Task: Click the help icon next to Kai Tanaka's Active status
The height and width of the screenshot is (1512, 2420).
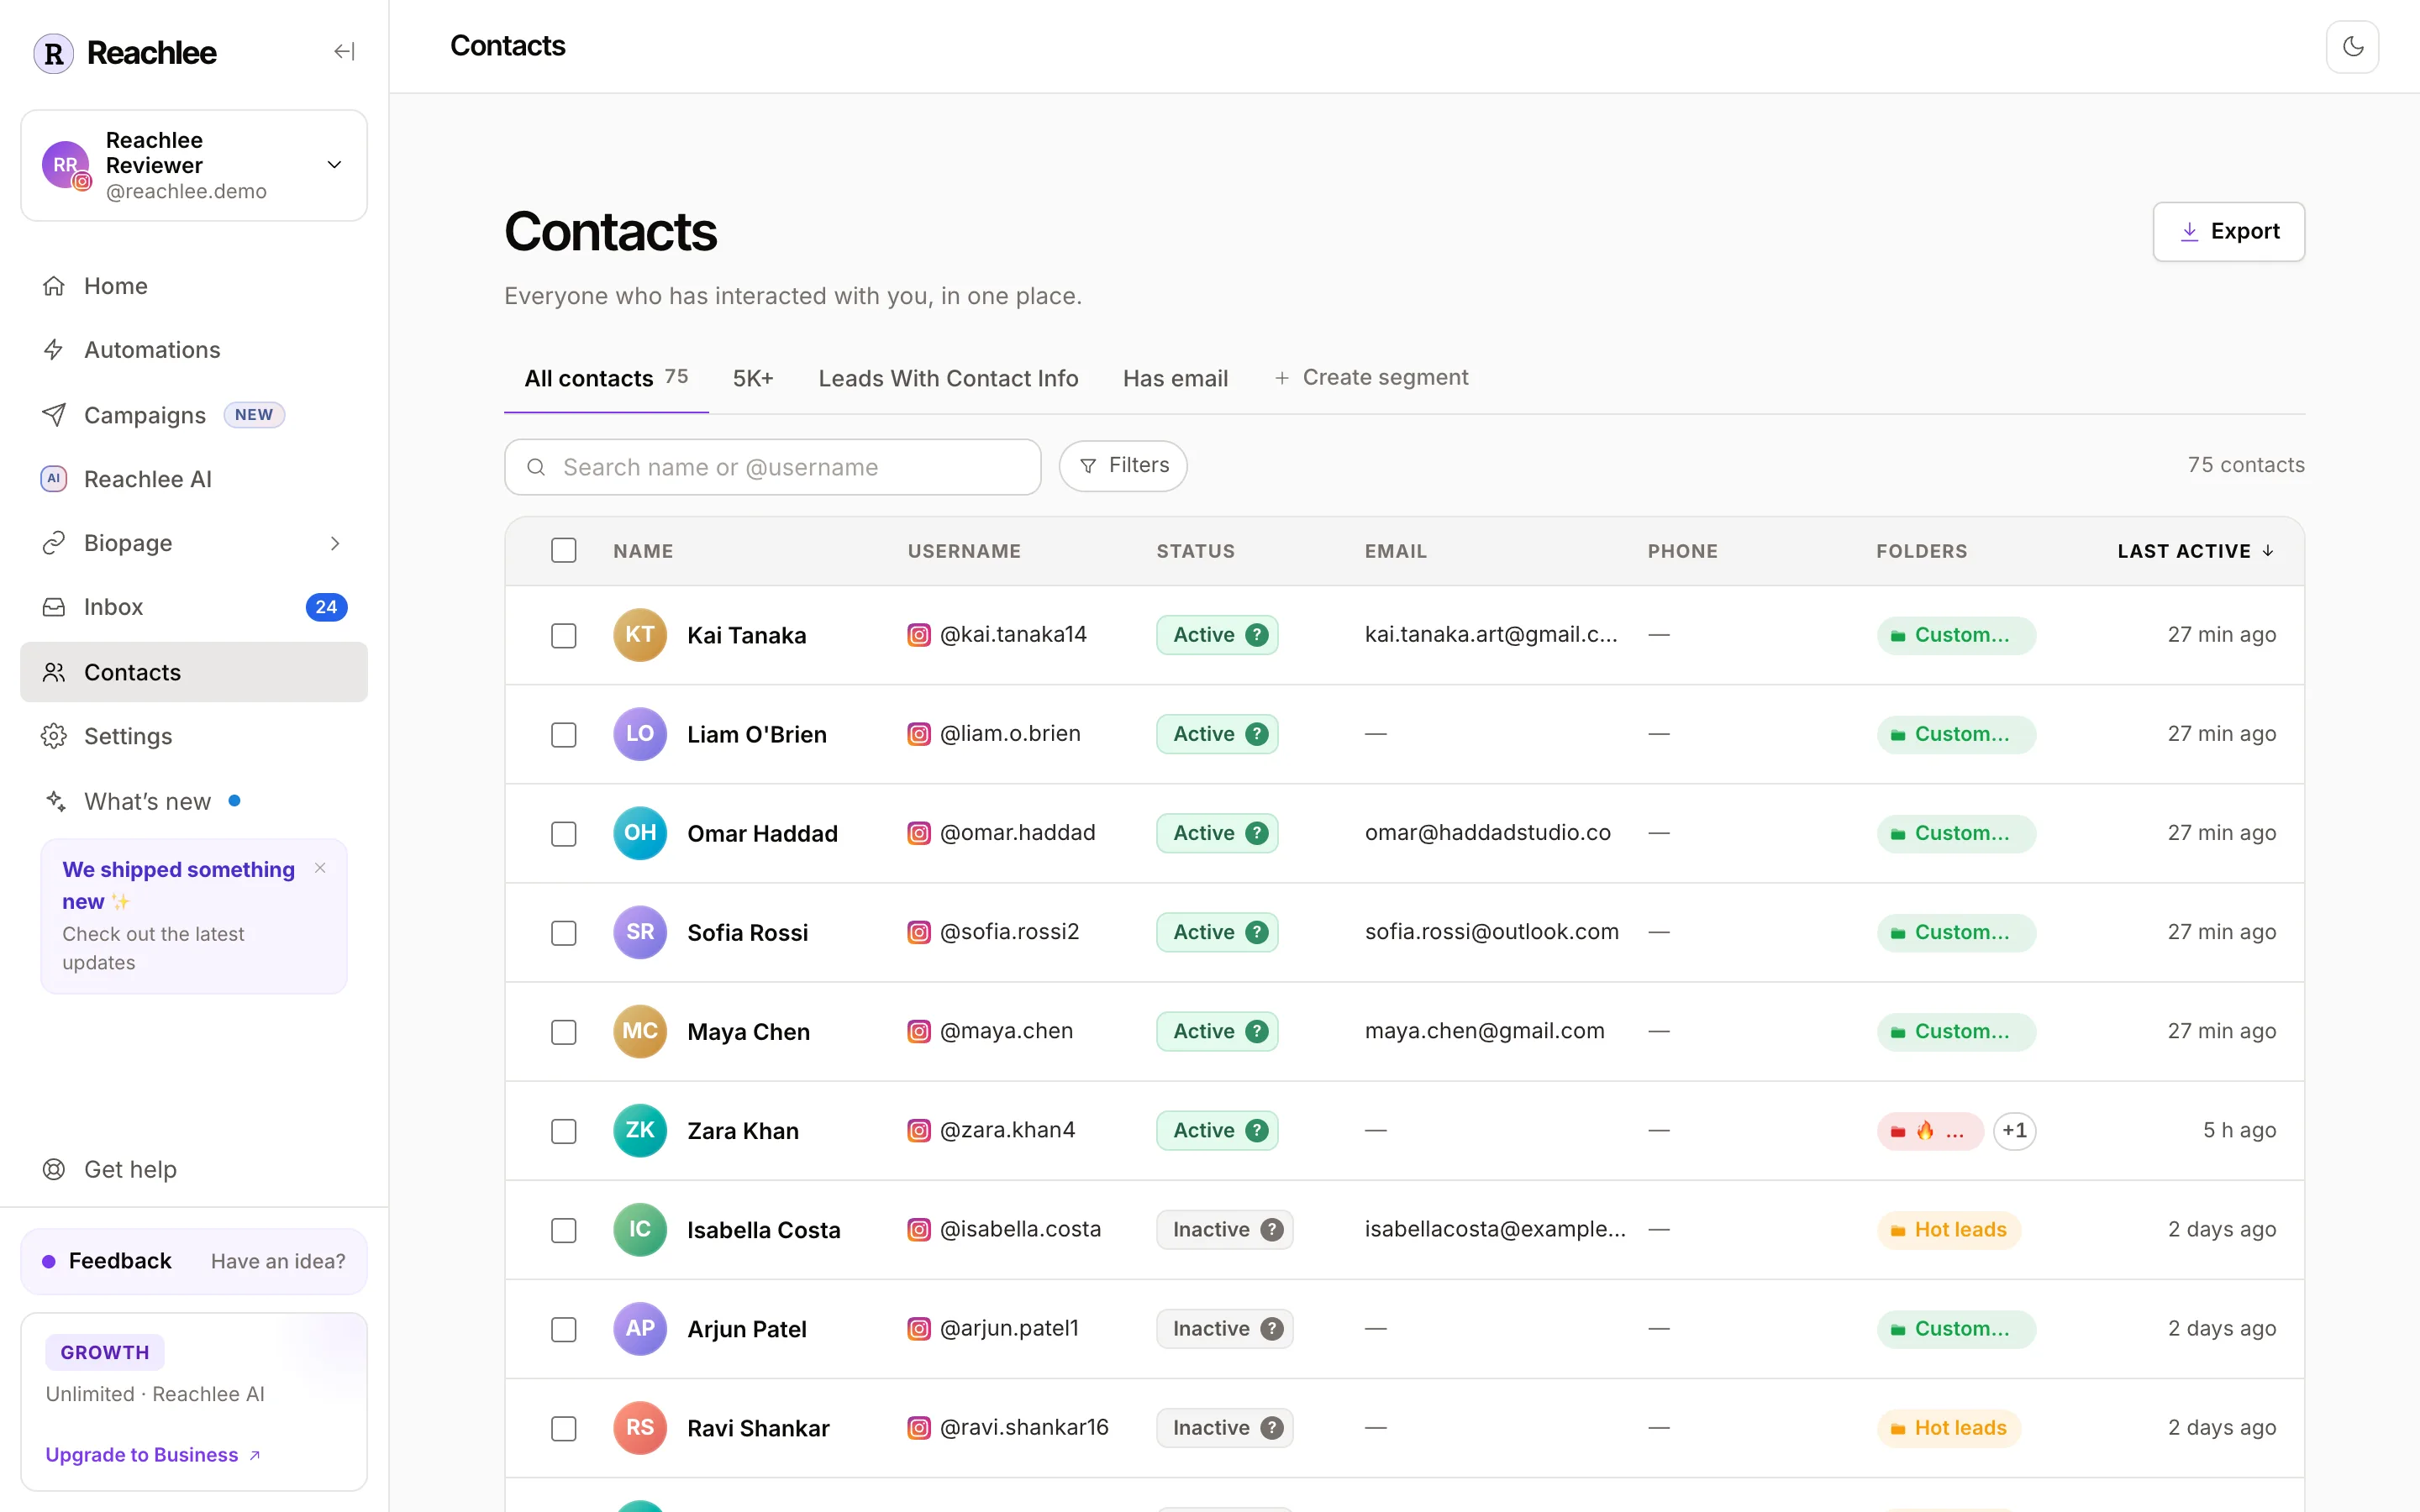Action: 1257,635
